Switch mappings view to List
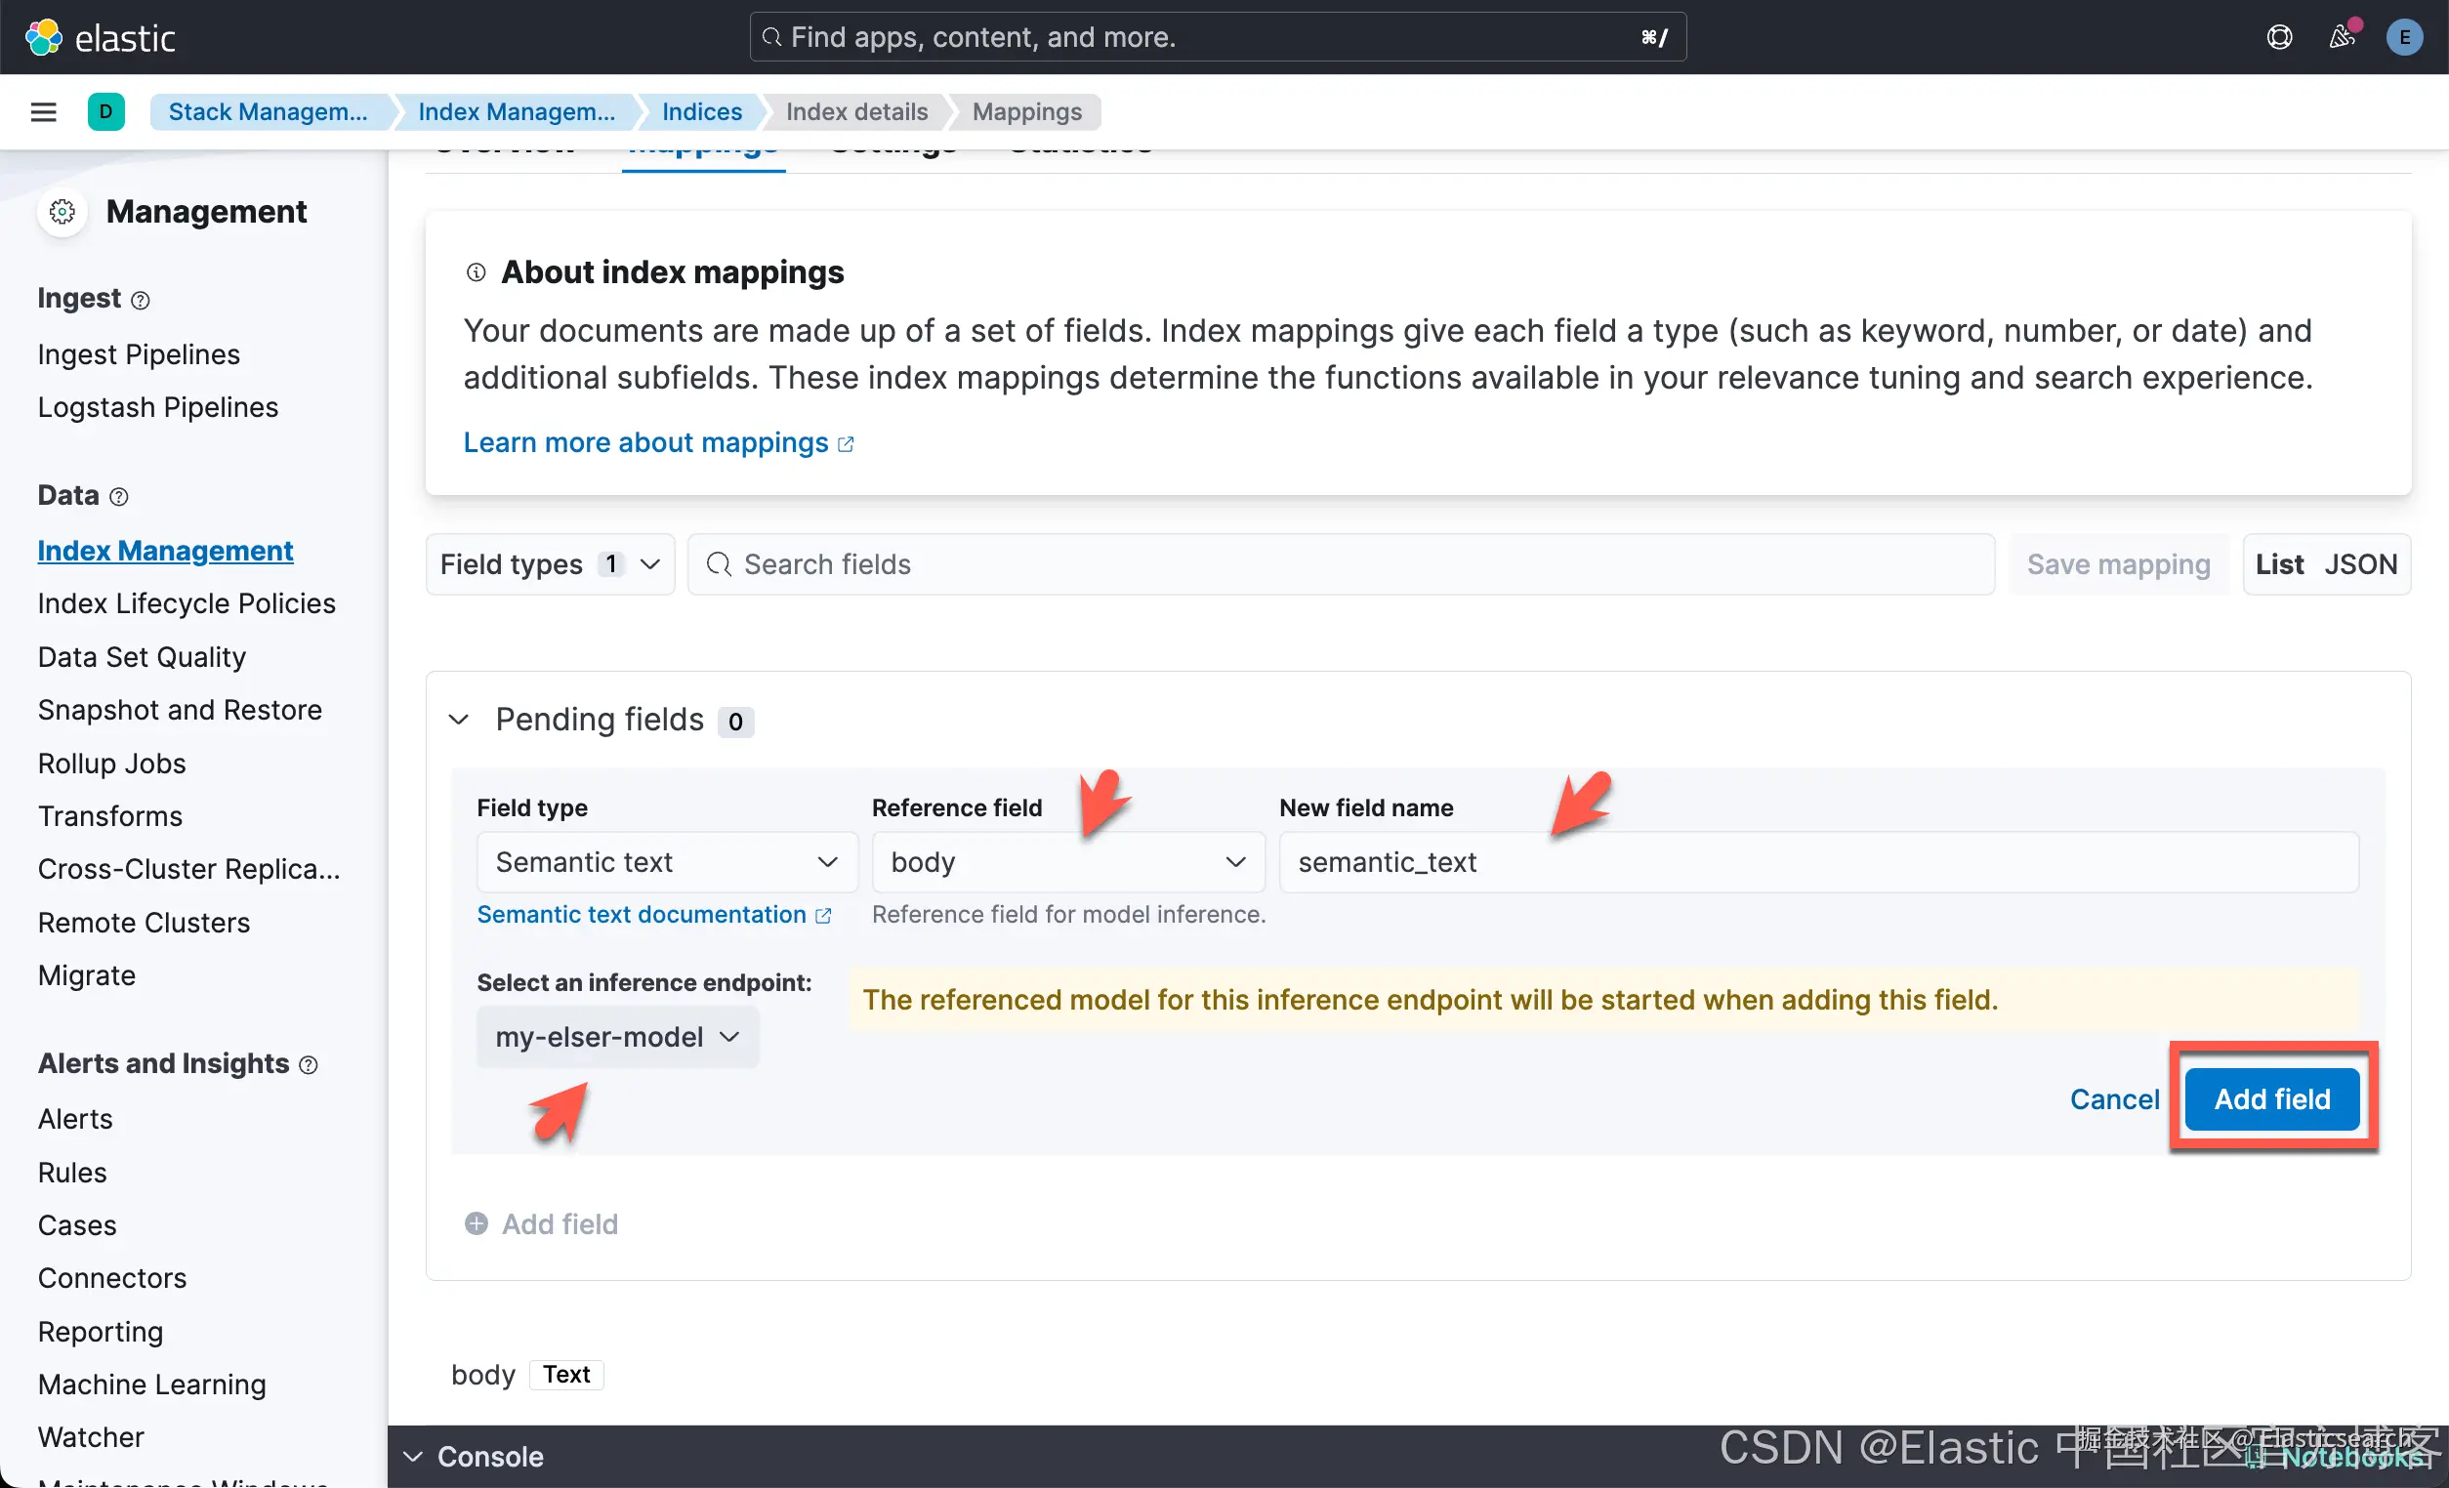Image resolution: width=2449 pixels, height=1488 pixels. tap(2279, 564)
